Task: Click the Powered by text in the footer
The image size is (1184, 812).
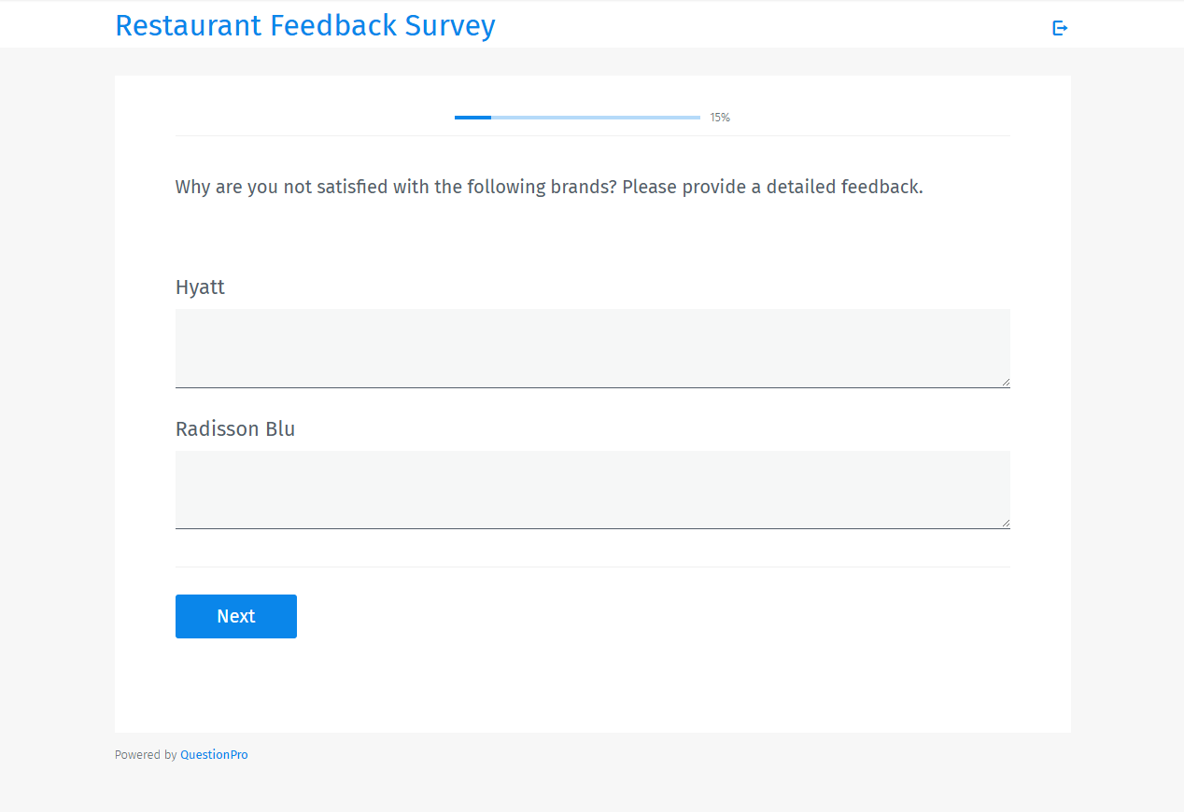Action: coord(146,754)
